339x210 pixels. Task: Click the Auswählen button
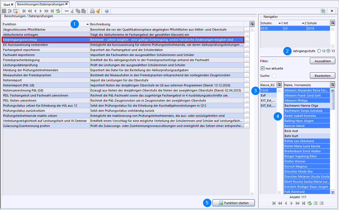tap(322, 61)
